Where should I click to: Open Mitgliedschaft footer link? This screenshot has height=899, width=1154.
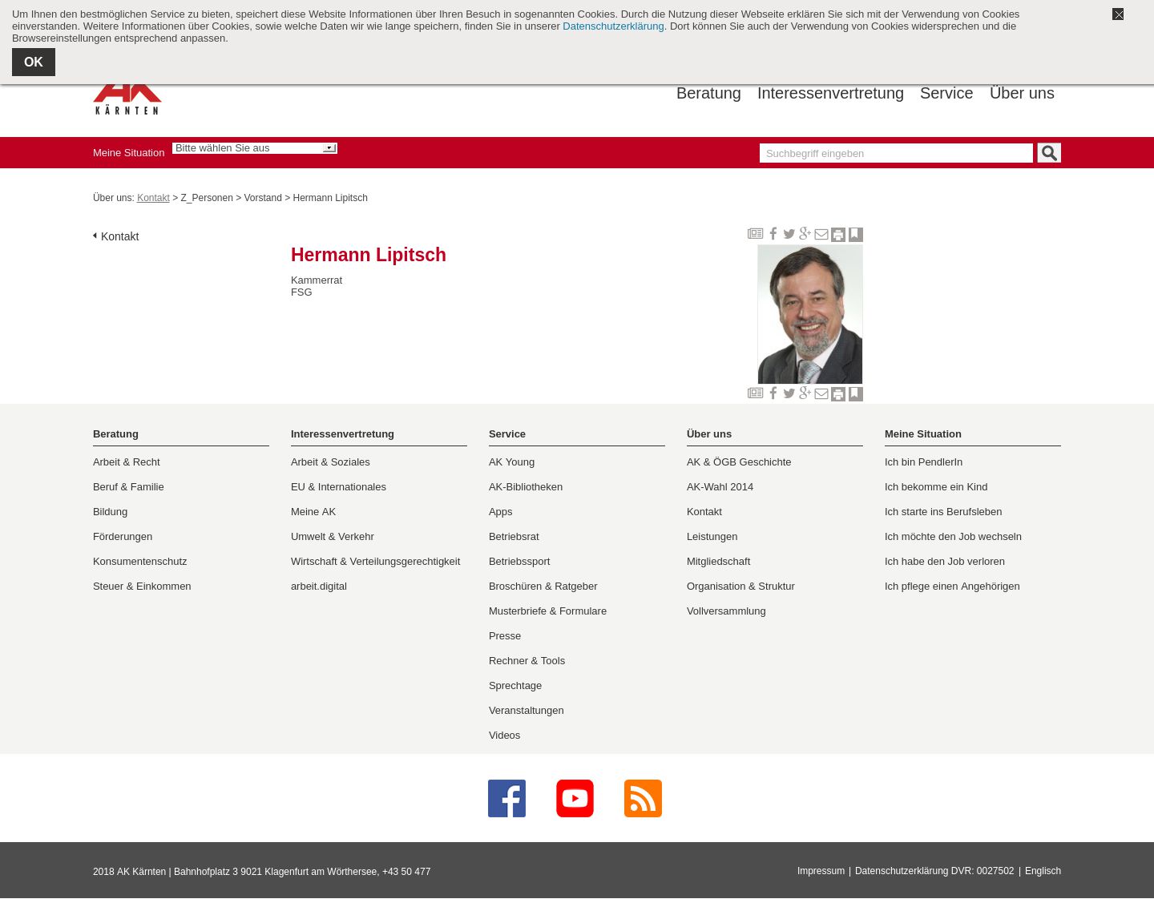tap(719, 562)
